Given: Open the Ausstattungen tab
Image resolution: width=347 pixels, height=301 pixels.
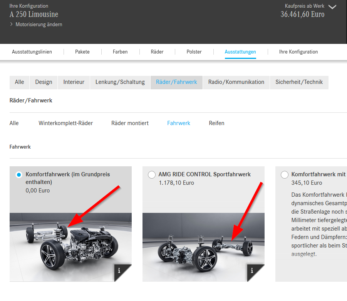Looking at the screenshot, I should [240, 52].
